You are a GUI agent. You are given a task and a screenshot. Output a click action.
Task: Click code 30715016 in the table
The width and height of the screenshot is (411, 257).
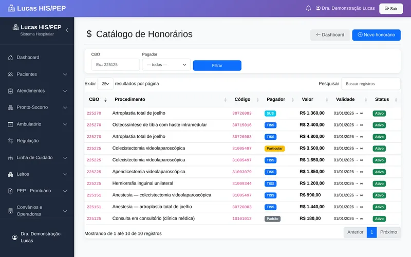[x=242, y=125]
